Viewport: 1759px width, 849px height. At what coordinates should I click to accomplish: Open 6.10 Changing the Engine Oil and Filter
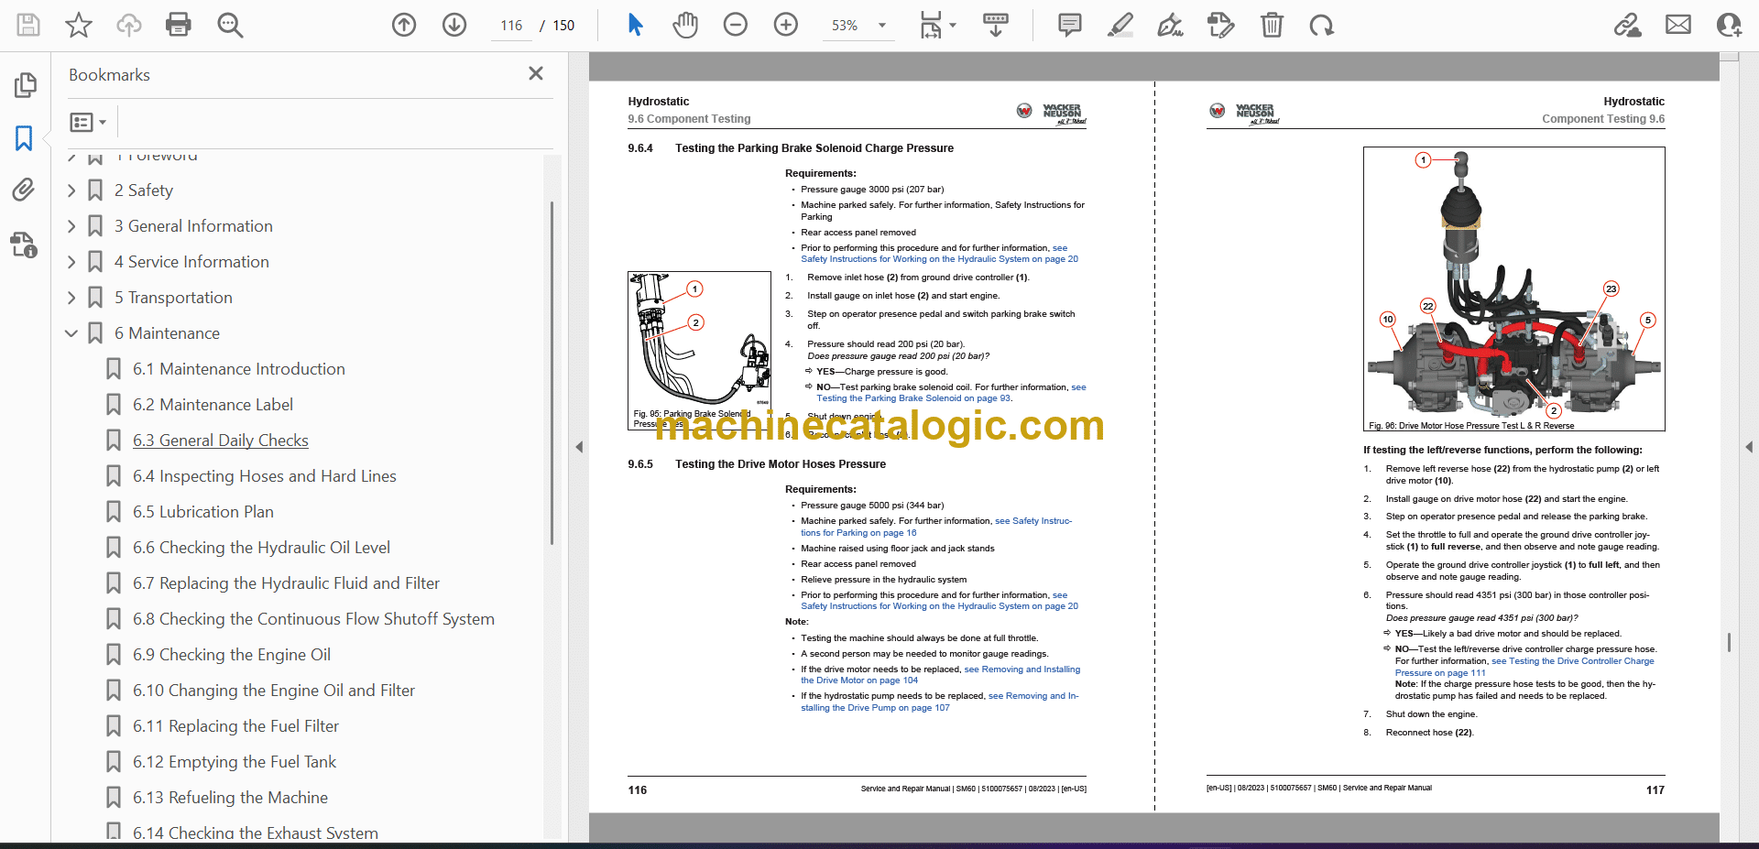[x=274, y=691]
